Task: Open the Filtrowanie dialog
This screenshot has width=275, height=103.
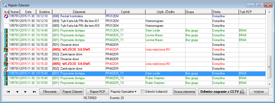Action: [x=50, y=91]
